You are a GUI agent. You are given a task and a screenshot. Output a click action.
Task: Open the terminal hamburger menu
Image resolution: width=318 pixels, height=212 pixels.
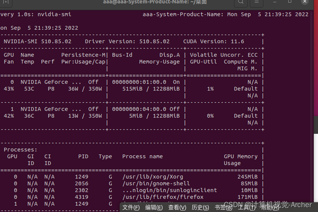pyautogui.click(x=257, y=2)
